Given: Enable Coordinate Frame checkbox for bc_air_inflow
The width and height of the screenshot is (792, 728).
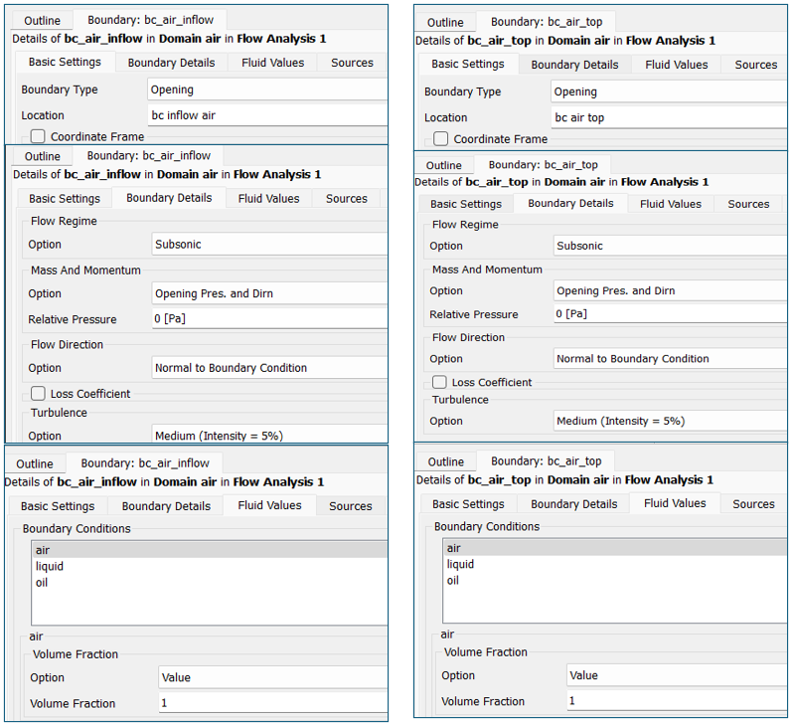Looking at the screenshot, I should [38, 136].
